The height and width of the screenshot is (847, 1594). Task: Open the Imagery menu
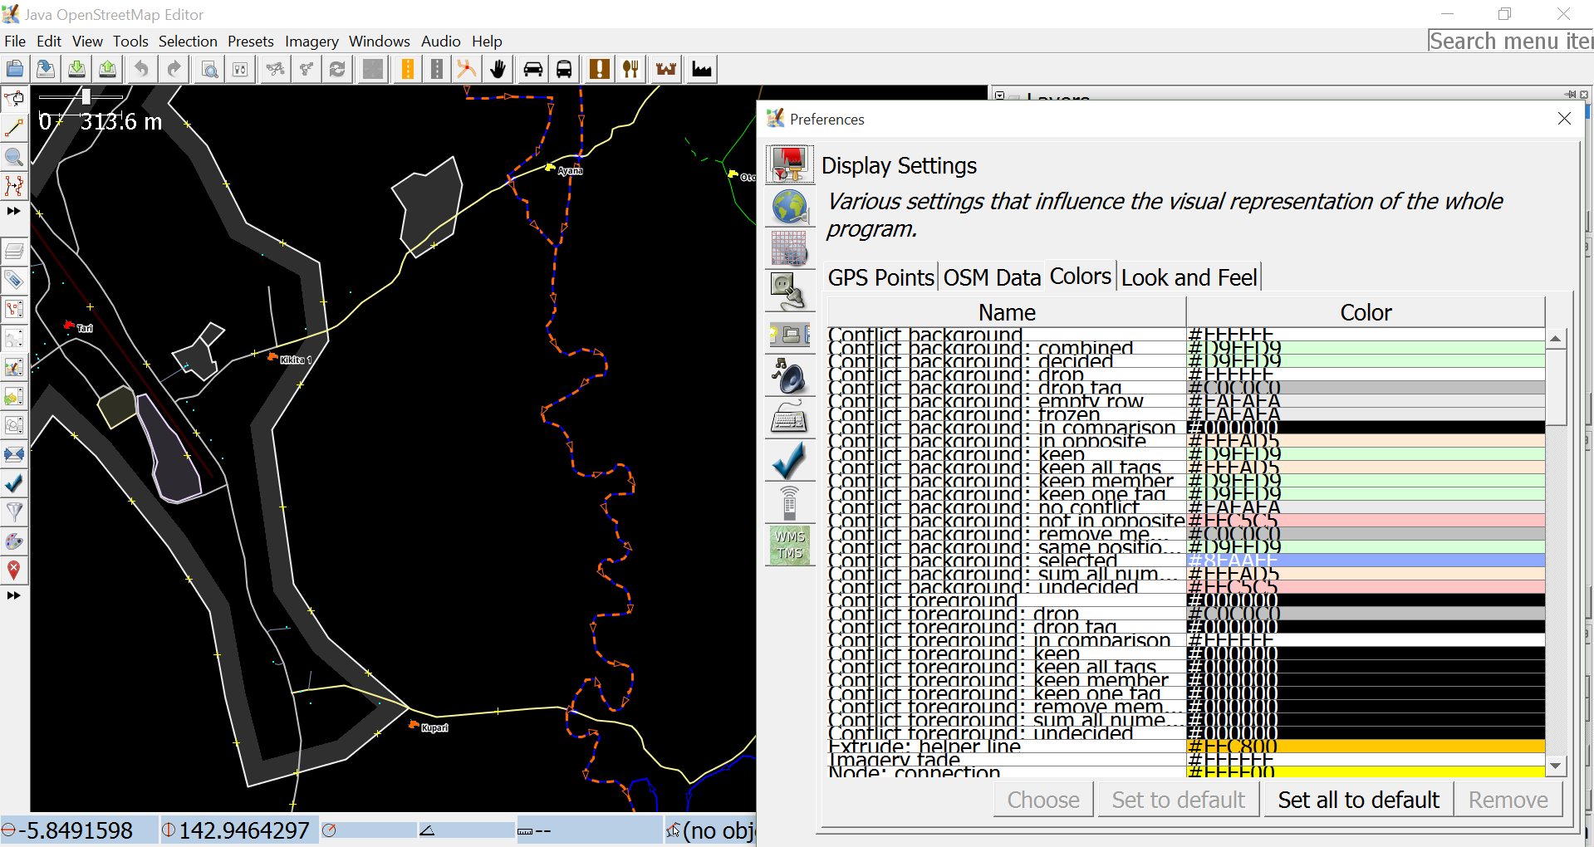(311, 42)
